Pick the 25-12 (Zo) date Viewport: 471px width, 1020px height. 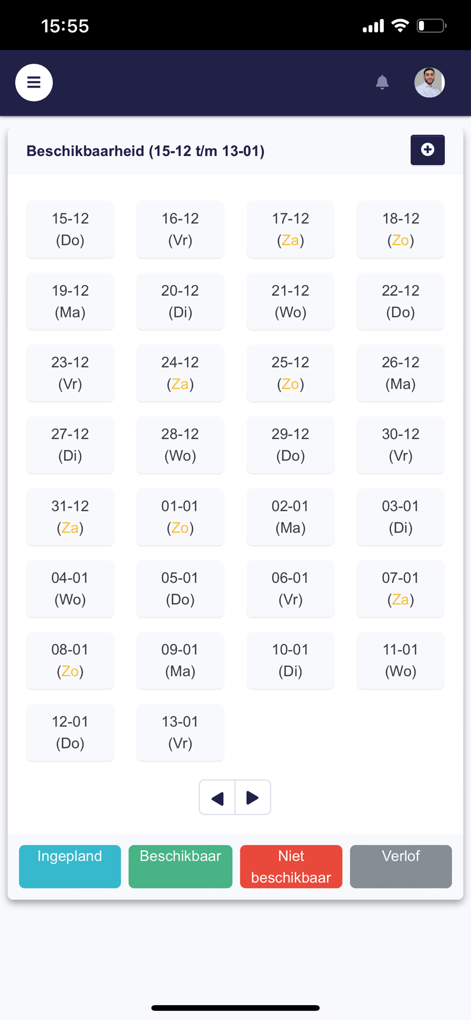click(x=291, y=373)
